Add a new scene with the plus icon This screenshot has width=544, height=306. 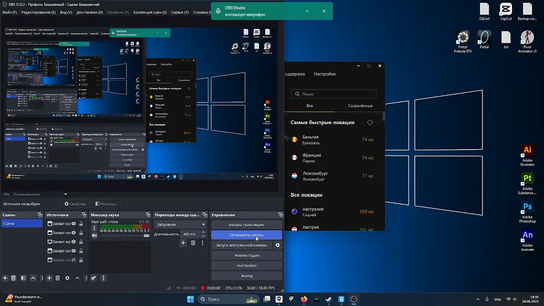point(5,278)
